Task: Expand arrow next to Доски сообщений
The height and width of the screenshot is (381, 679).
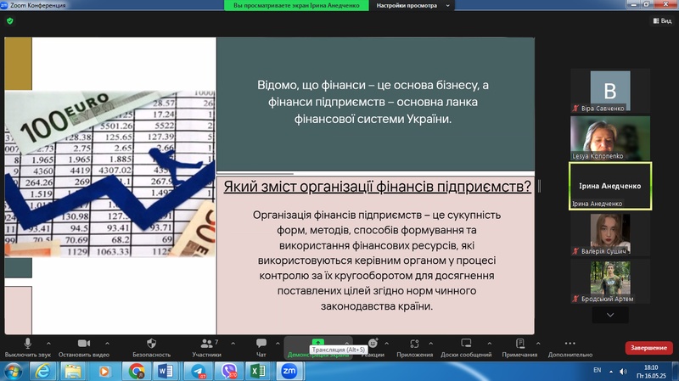Action: point(490,344)
